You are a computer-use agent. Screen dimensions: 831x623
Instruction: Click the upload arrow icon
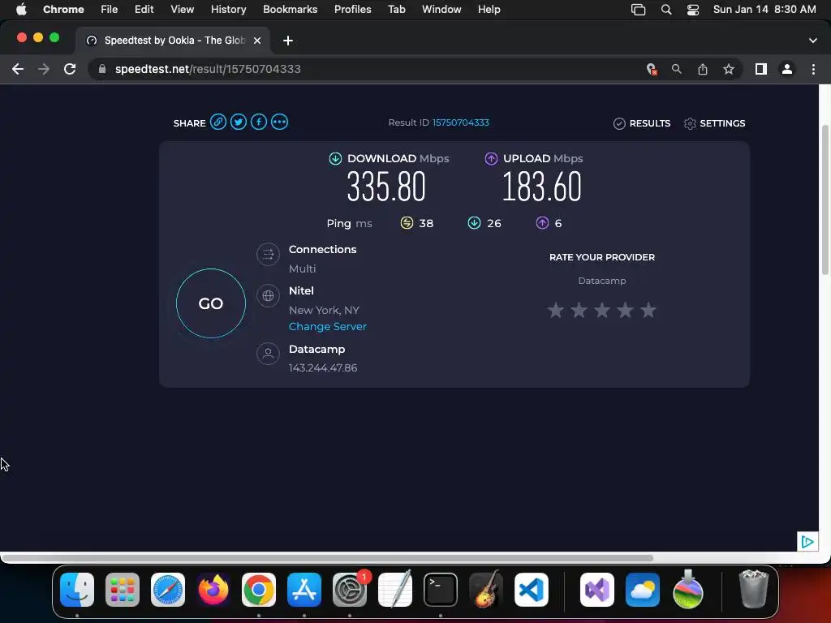pos(491,158)
